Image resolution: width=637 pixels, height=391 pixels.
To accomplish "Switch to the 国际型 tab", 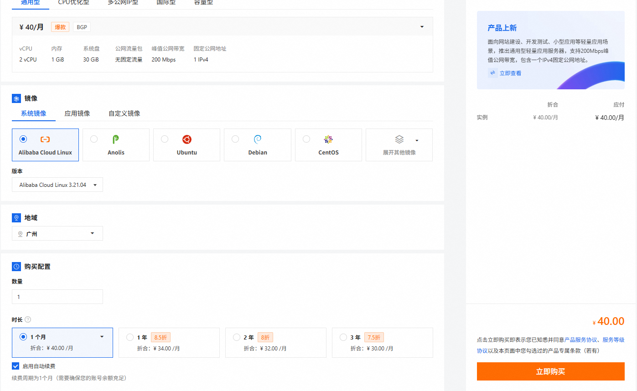I will [166, 2].
